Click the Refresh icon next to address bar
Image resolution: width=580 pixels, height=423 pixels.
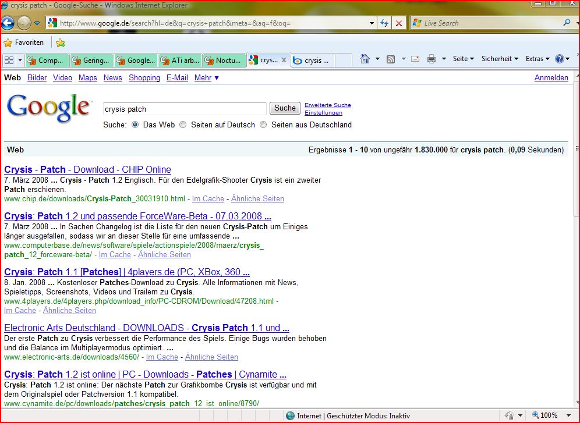[384, 23]
